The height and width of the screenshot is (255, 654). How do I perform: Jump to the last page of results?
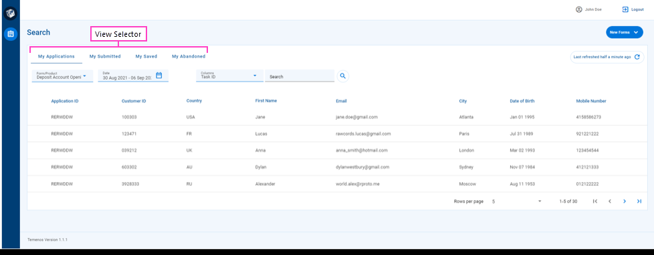639,201
